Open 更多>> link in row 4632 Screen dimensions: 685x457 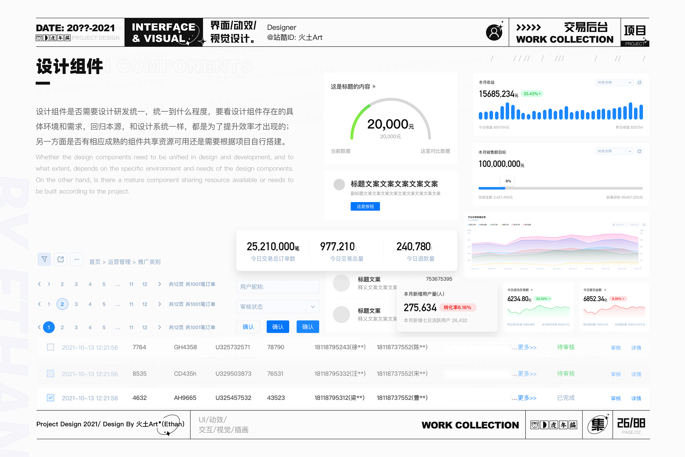coord(527,398)
